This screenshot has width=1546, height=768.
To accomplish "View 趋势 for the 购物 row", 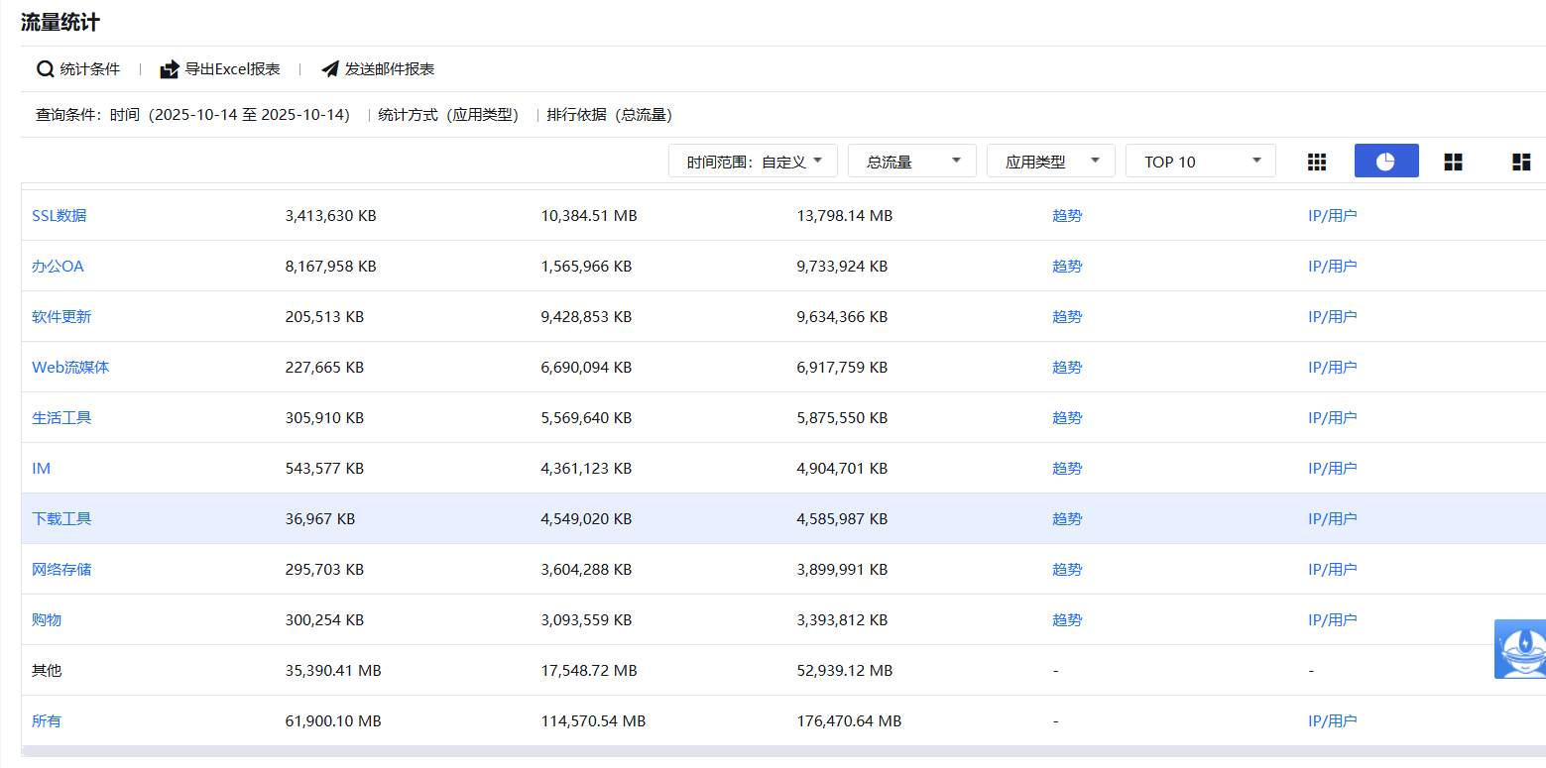I will click(1067, 619).
